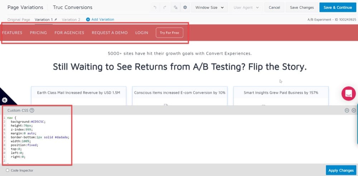Image resolution: width=358 pixels, height=176 pixels.
Task: Click the A/B Experiment ID label
Action: click(x=332, y=20)
